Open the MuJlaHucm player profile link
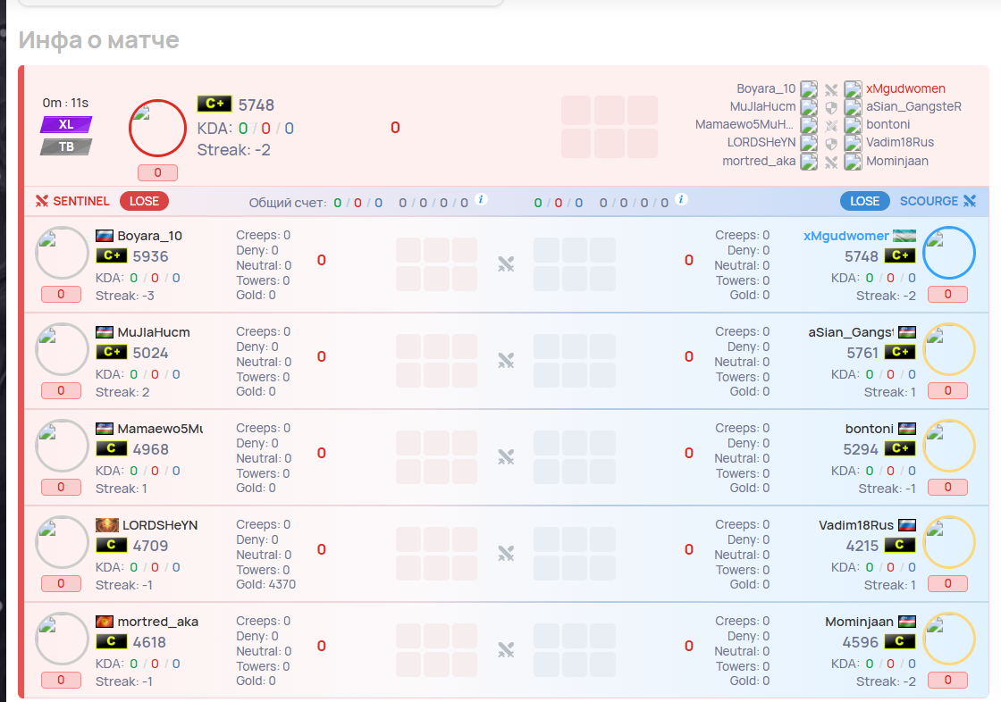The width and height of the screenshot is (1001, 702). 153,332
